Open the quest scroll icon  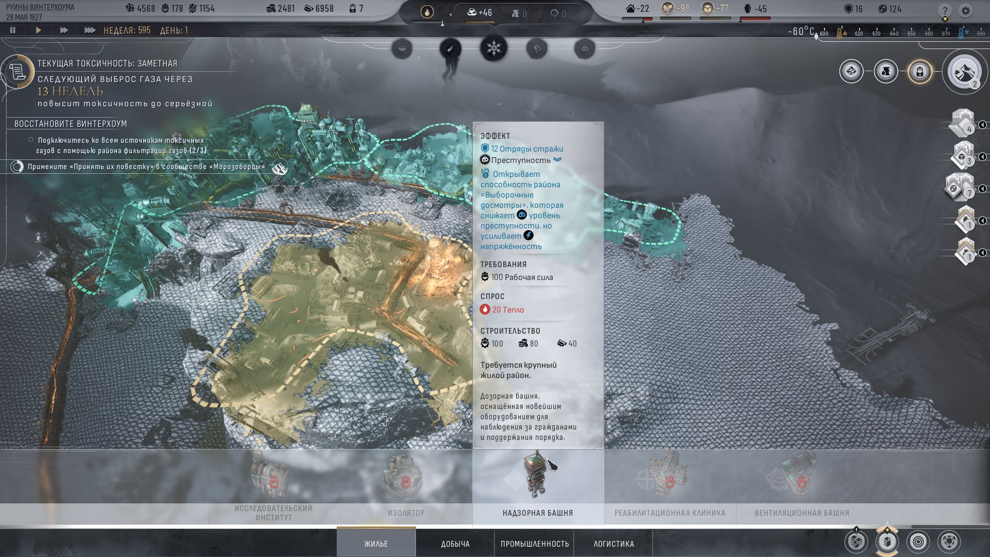tap(18, 72)
